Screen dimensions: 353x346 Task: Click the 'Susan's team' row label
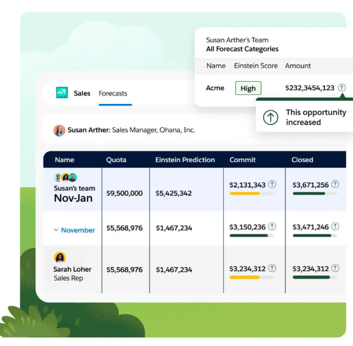pyautogui.click(x=74, y=188)
